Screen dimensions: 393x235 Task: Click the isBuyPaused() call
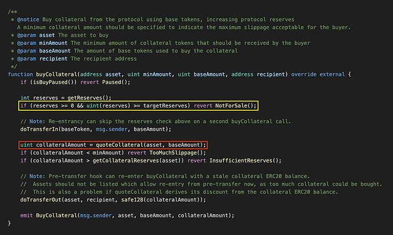53,82
